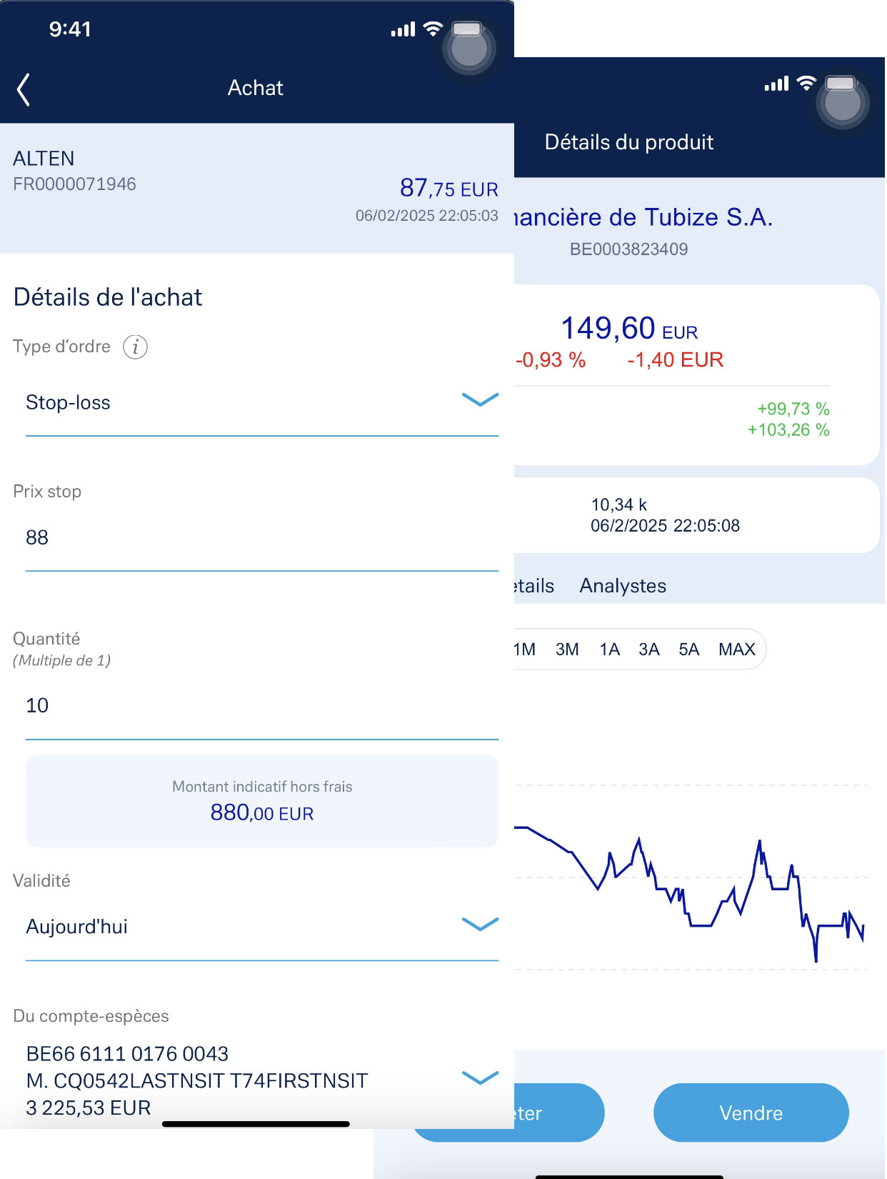Switch to the Analystes tab
Viewport: 887px width, 1179px height.
623,586
